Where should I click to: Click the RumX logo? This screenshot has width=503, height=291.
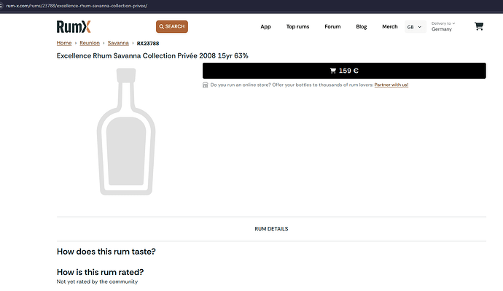click(74, 27)
